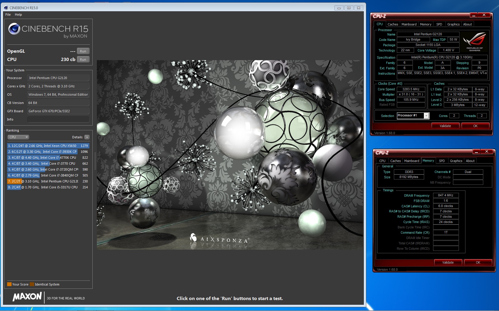Screen dimensions: 499x311
Task: Open the Processor #1 selection dropdown
Action: 413,116
